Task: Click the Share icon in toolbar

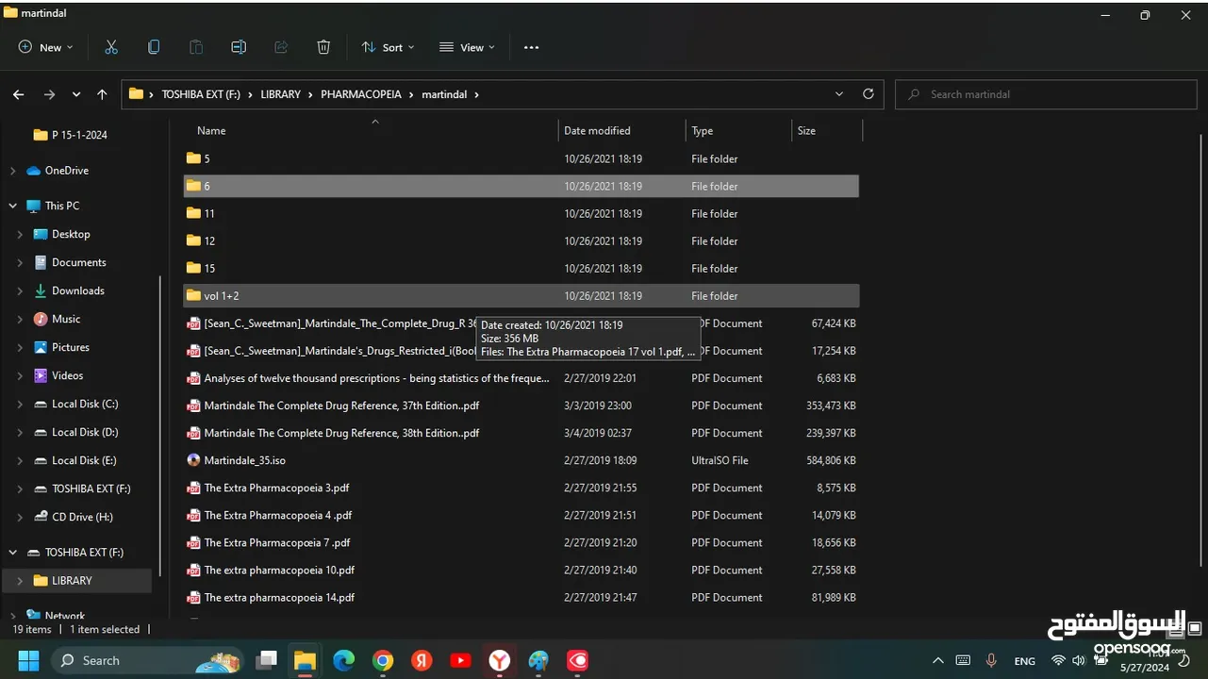Action: (x=281, y=47)
